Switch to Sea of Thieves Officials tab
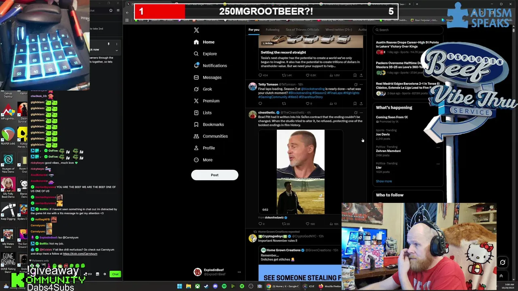The height and width of the screenshot is (291, 518). (x=302, y=30)
